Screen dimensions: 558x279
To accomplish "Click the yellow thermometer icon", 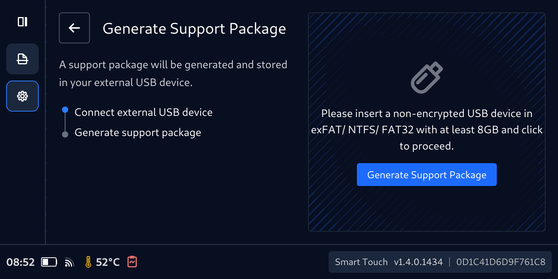I will pyautogui.click(x=88, y=262).
